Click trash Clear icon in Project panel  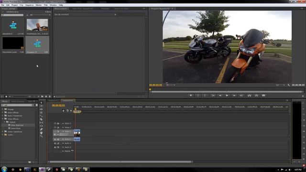[50, 97]
